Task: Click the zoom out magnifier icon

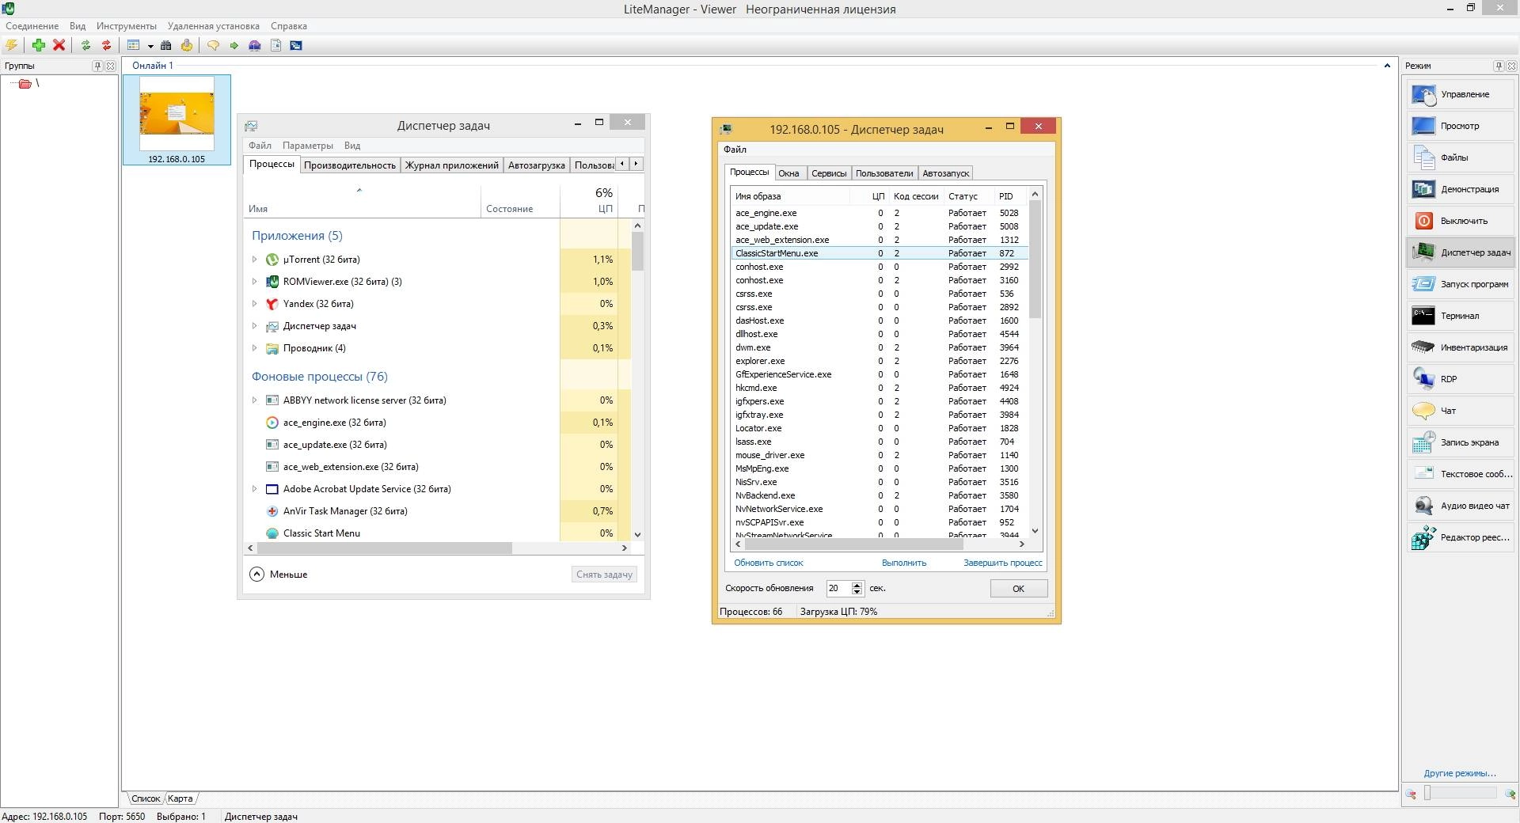Action: 1412,794
